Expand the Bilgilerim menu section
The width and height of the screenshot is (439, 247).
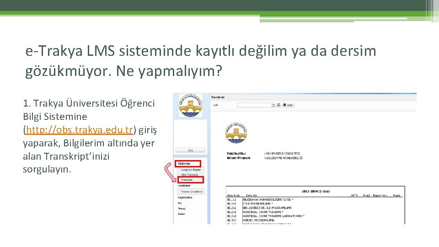tap(188, 164)
